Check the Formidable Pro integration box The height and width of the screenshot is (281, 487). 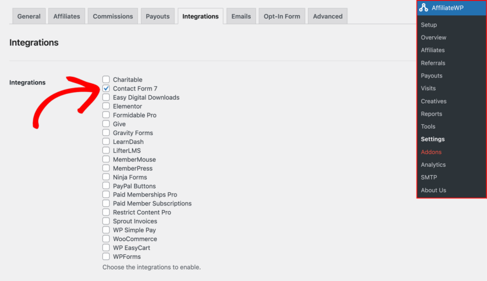pos(106,115)
